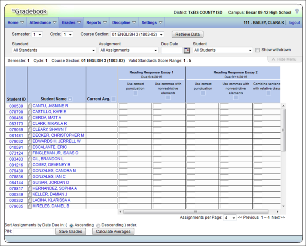Click the Current Avg. column icon

pos(114,99)
